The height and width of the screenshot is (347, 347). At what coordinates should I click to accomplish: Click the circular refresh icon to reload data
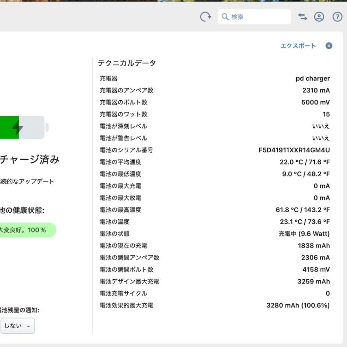tap(205, 16)
